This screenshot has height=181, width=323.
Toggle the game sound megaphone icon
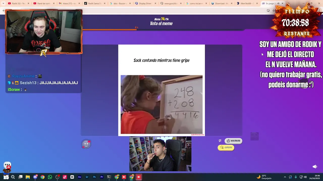(315, 167)
